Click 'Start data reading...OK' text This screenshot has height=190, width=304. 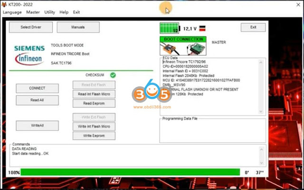(30, 153)
